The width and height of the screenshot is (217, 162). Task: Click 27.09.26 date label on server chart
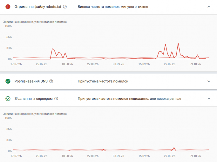point(170,156)
